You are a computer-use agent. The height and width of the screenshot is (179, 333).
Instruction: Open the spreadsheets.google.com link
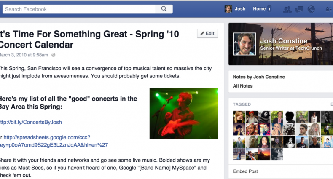46,137
